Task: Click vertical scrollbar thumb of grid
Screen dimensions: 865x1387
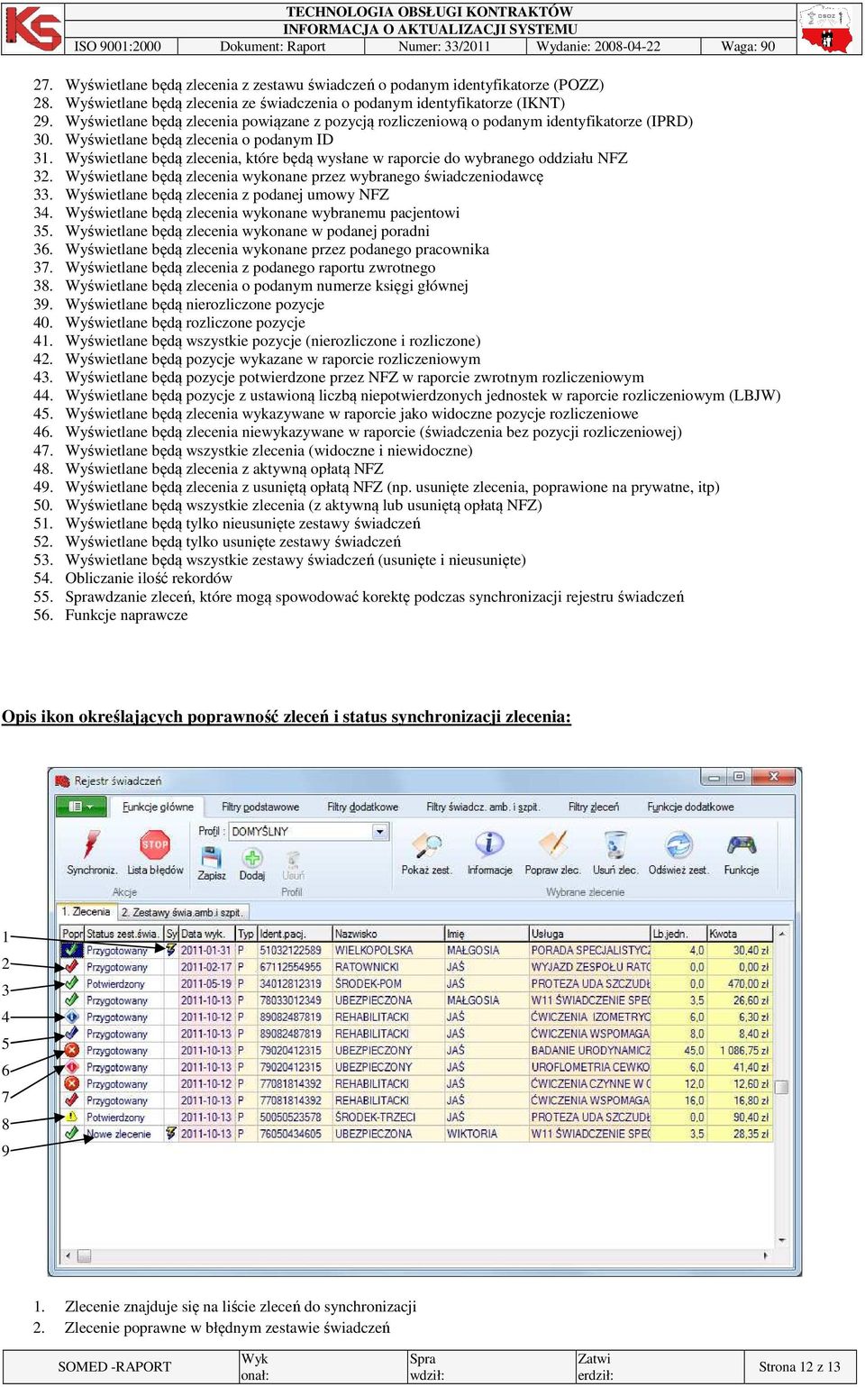Action: 781,1087
